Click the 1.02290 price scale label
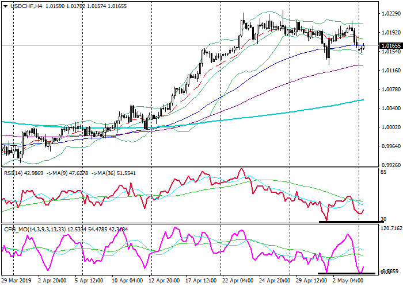 tap(390, 14)
